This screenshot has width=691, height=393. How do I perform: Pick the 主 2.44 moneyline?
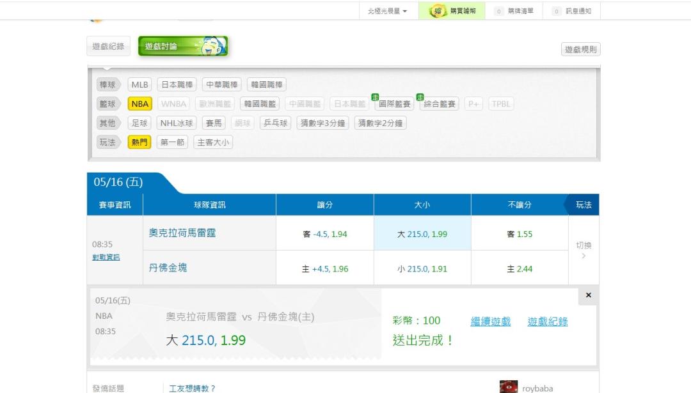click(x=520, y=268)
